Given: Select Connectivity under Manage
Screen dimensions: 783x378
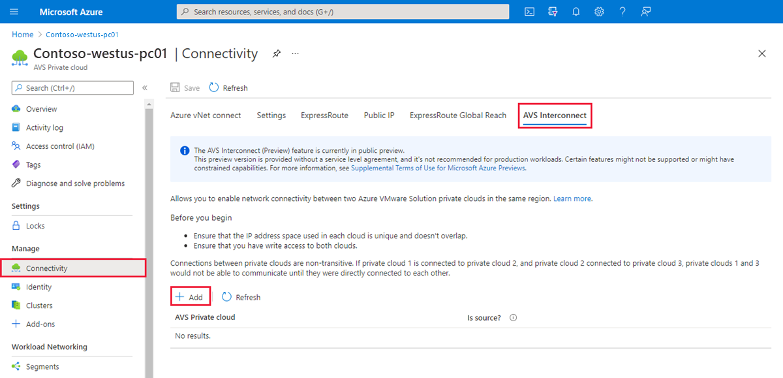Looking at the screenshot, I should 73,268.
